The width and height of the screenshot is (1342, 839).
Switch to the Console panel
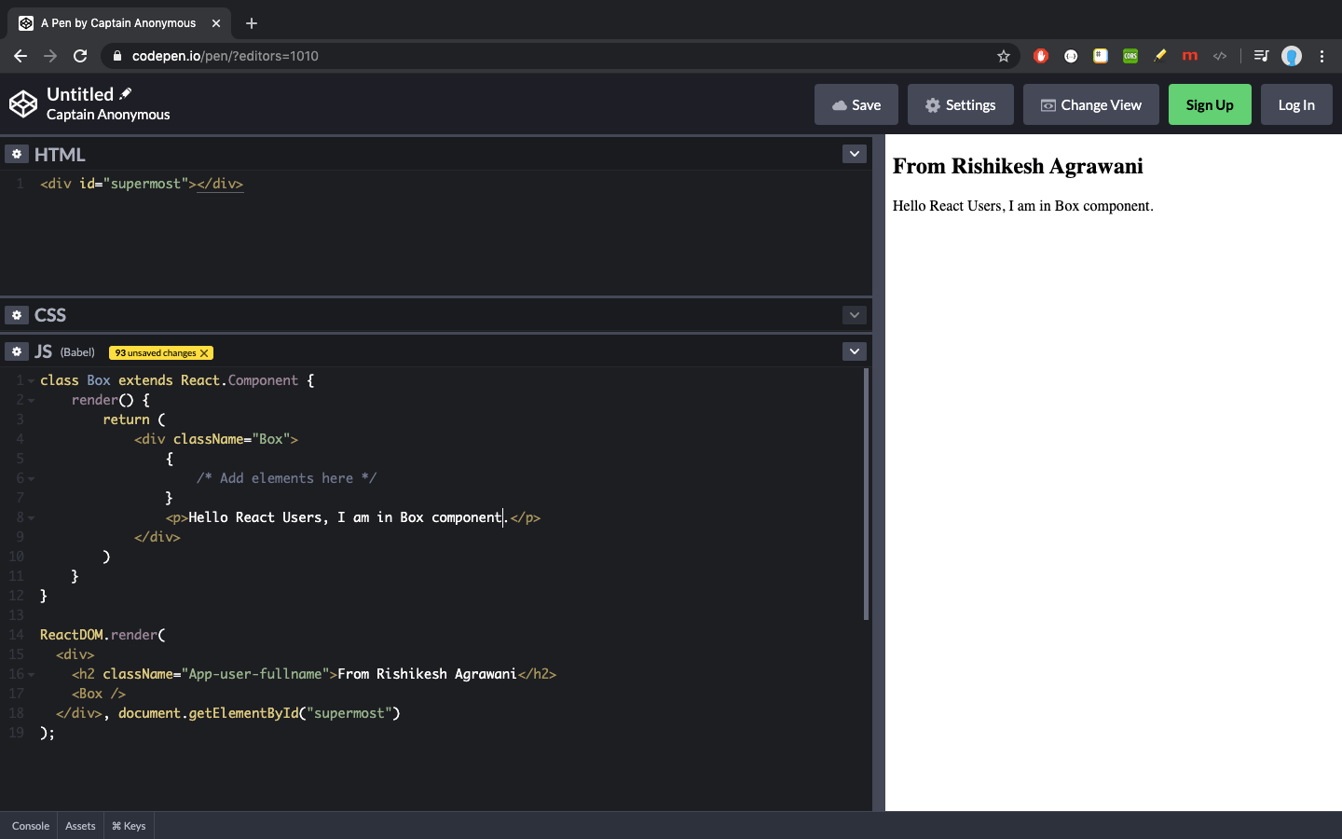30,826
